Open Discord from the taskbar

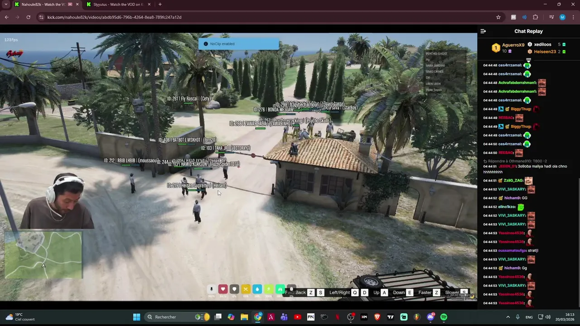pos(430,317)
